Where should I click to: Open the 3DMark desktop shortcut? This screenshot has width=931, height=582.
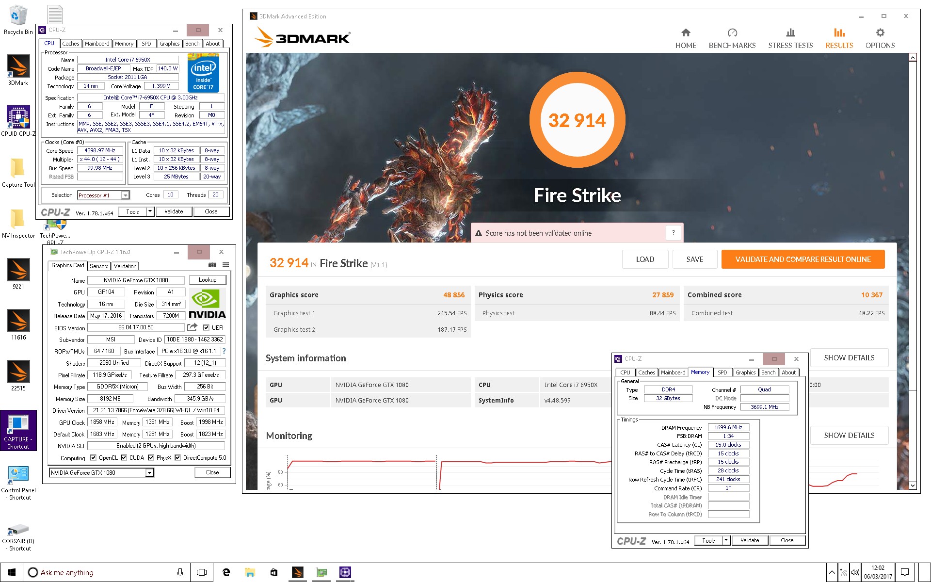[18, 70]
